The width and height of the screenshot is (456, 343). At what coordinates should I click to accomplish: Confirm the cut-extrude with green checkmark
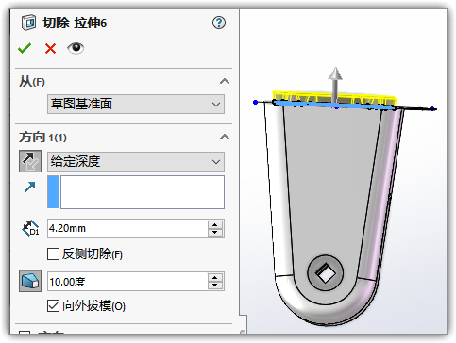click(x=25, y=48)
